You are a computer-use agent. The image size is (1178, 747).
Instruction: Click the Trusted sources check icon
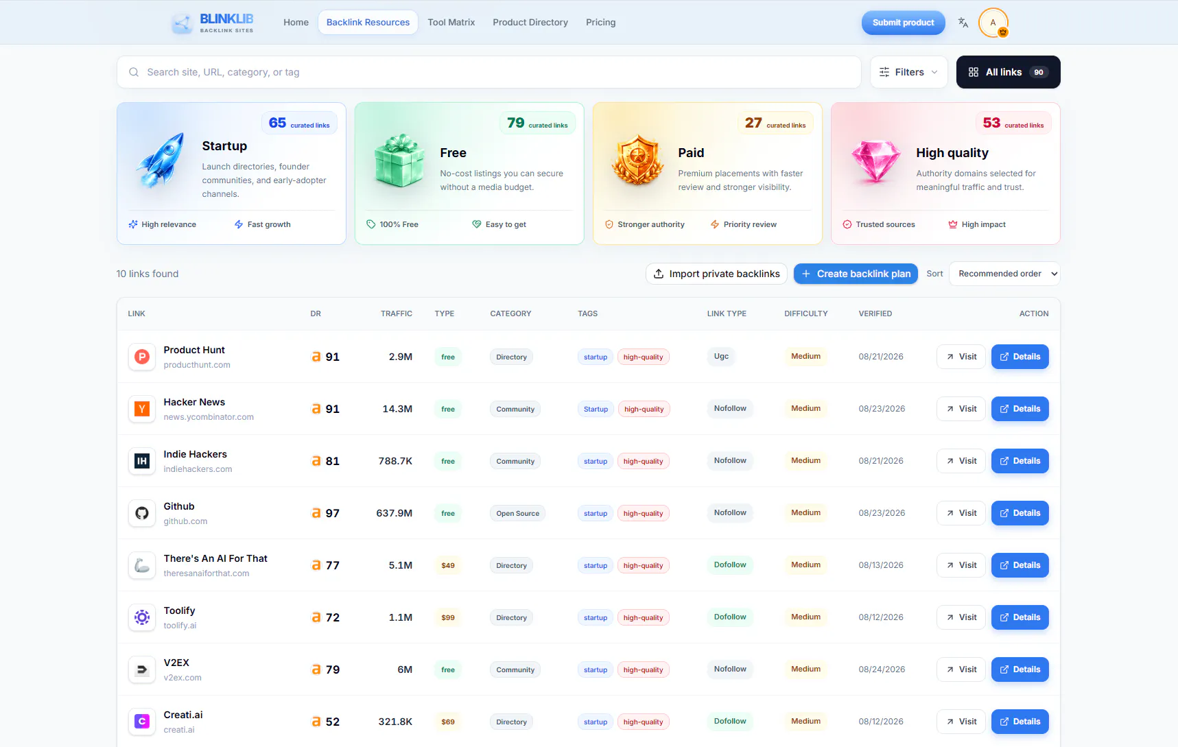[x=847, y=224]
